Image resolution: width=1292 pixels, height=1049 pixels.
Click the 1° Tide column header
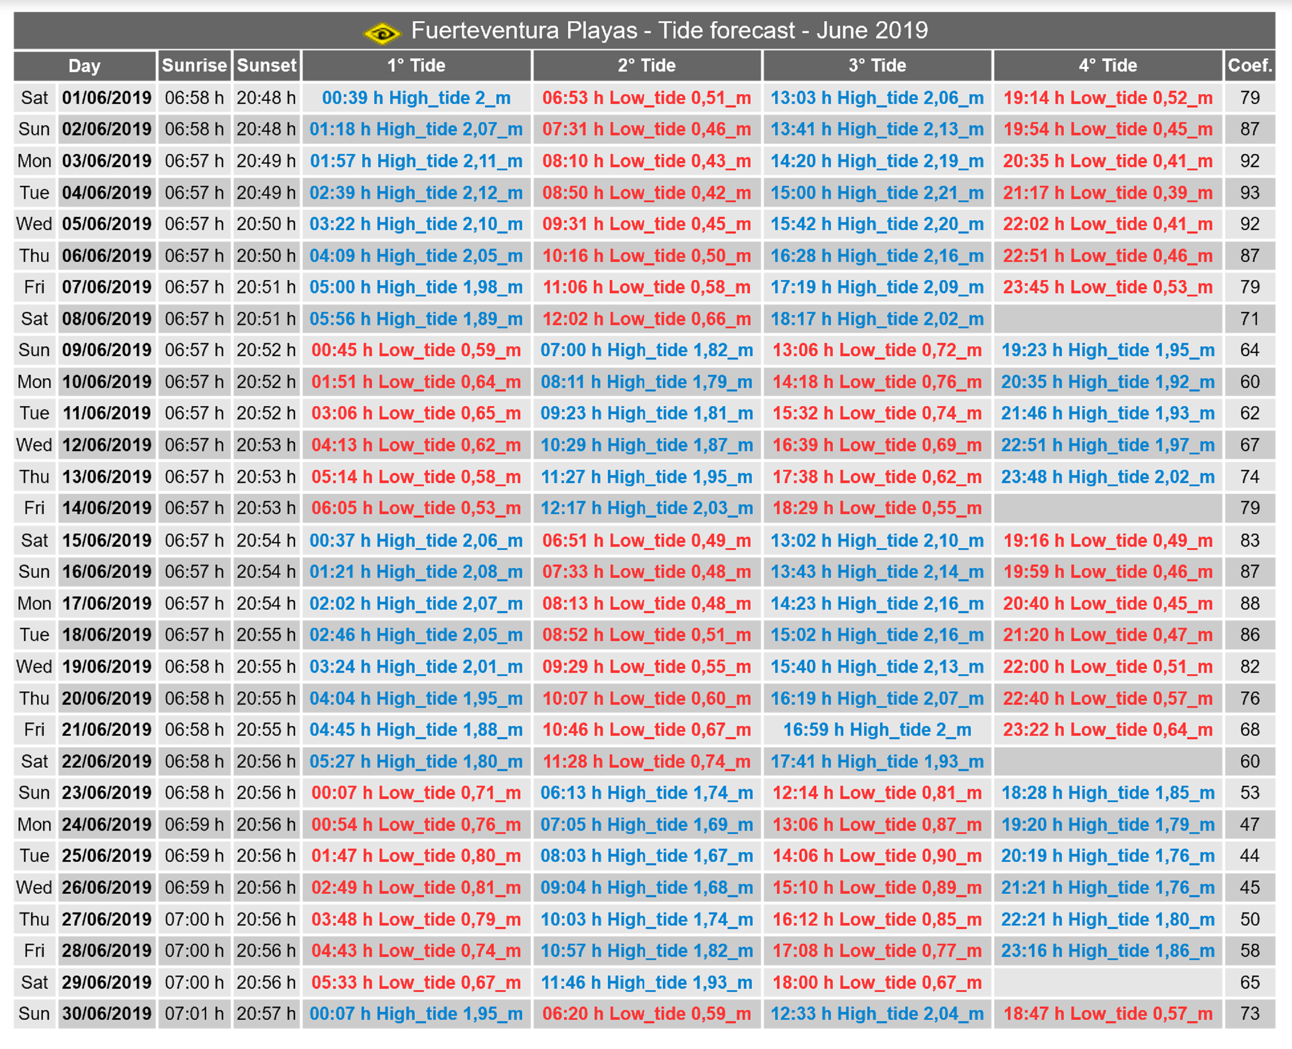[416, 65]
